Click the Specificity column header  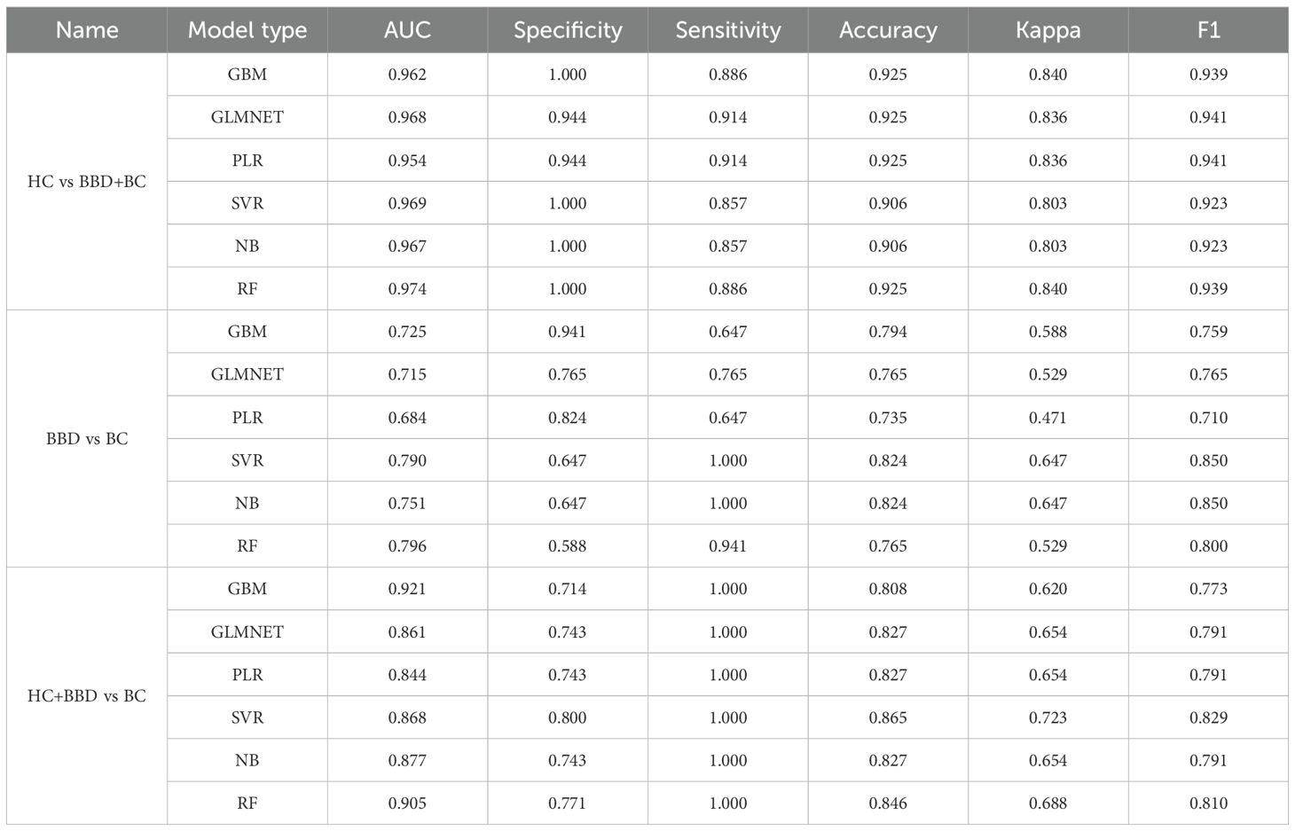click(x=568, y=30)
